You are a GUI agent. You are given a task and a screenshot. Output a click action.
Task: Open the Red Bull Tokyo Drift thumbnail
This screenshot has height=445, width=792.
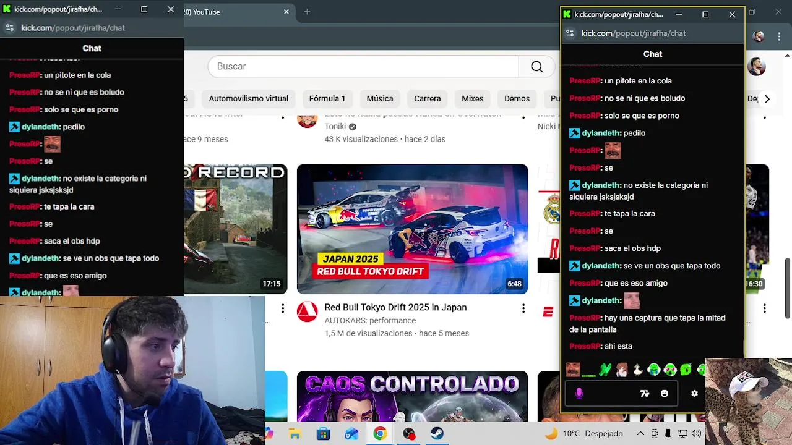click(x=412, y=229)
